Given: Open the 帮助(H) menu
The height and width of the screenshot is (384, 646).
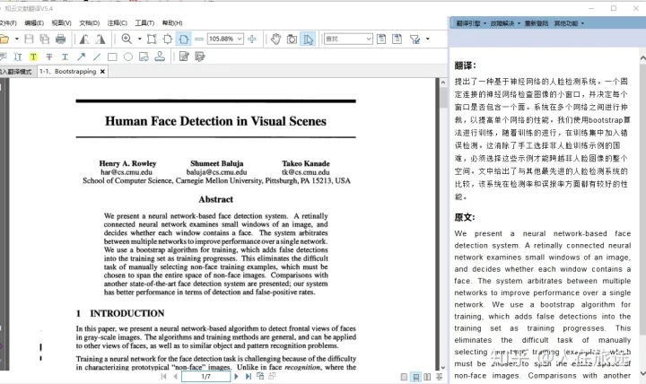Looking at the screenshot, I should (x=172, y=23).
